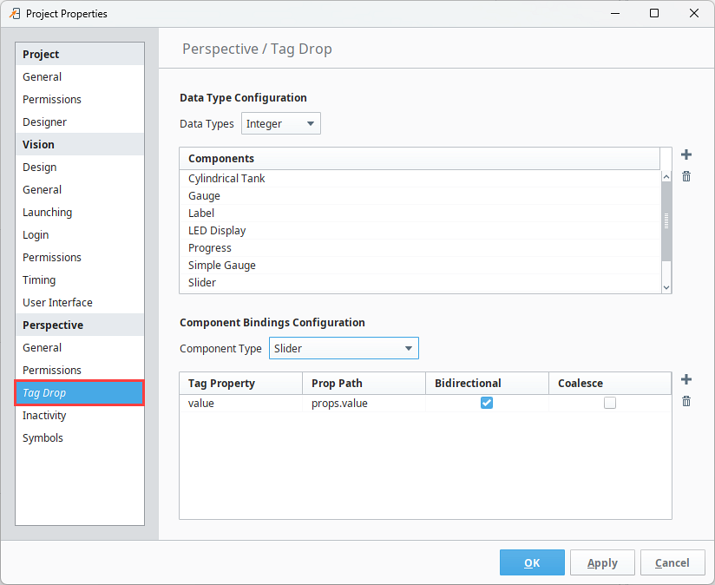715x585 pixels.
Task: Uncheck the Bidirectional checkbox for value
Action: pyautogui.click(x=487, y=403)
